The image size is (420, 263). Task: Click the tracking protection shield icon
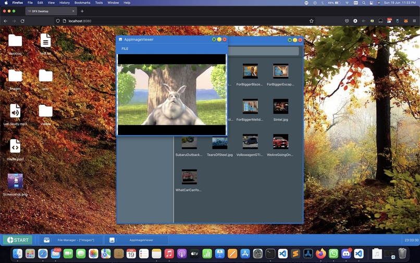click(x=58, y=21)
